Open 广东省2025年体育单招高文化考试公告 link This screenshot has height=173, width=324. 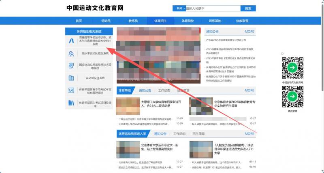click(227, 40)
